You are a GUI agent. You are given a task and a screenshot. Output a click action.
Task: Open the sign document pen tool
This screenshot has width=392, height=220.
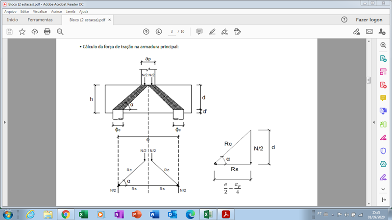[224, 32]
